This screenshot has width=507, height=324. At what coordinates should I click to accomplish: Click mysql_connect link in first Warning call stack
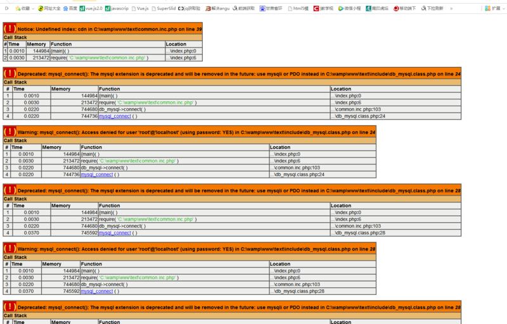[x=97, y=175]
